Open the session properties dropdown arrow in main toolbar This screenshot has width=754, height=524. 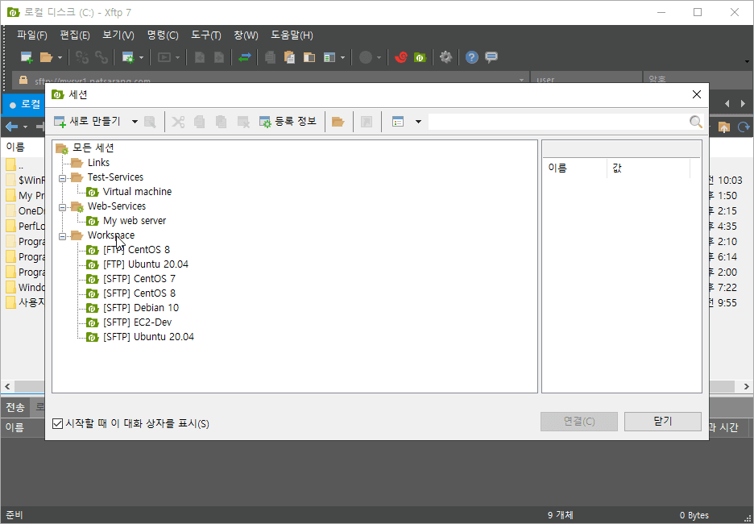[142, 58]
